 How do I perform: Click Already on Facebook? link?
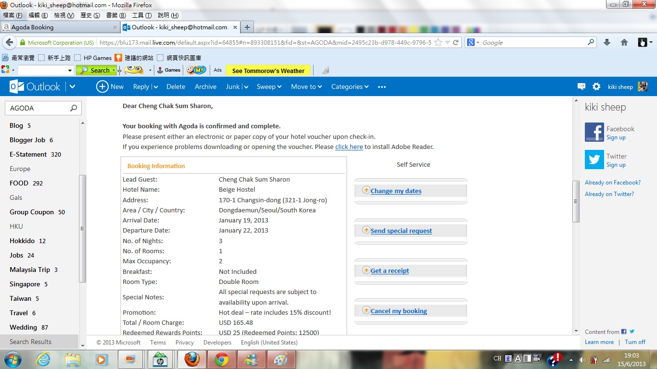click(613, 183)
